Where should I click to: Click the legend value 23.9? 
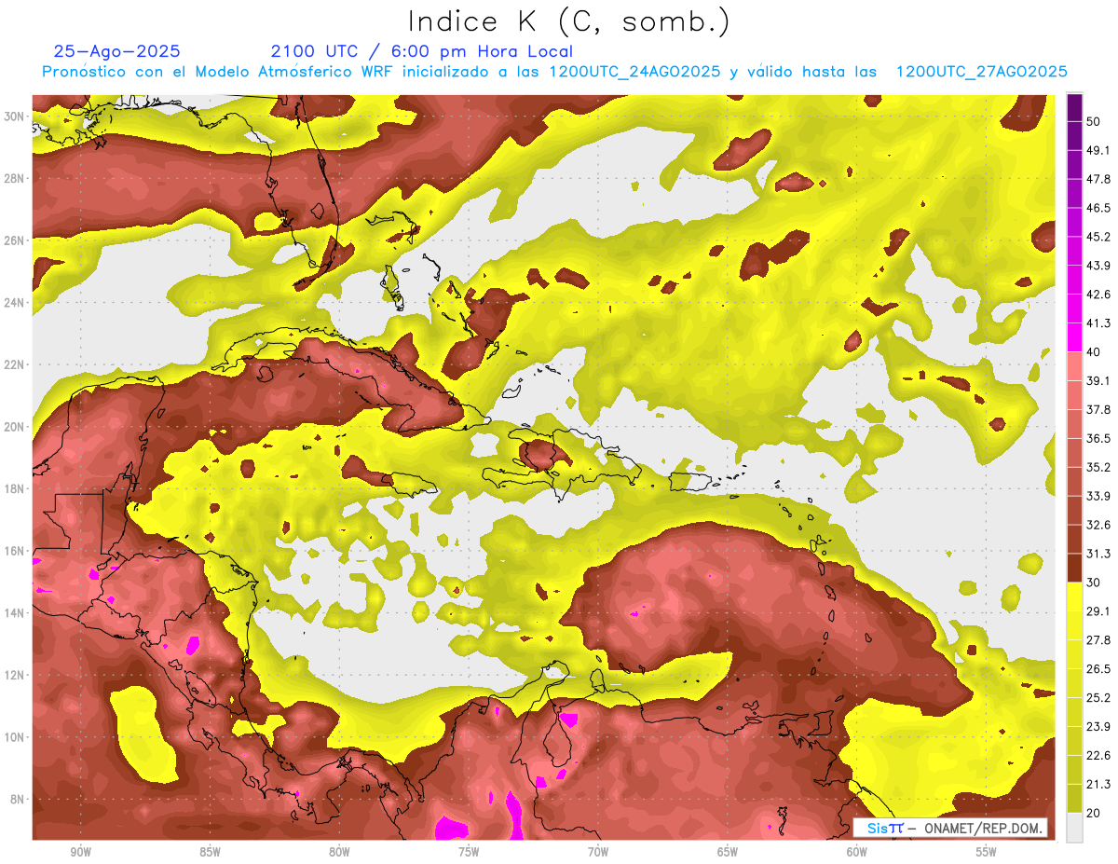[x=1098, y=727]
